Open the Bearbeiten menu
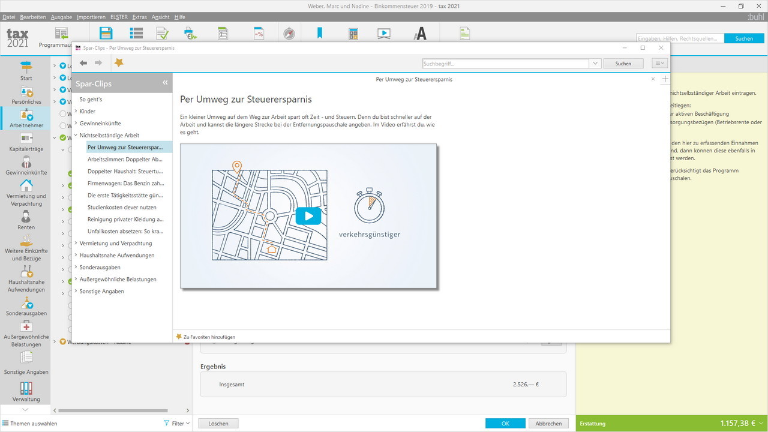This screenshot has width=768, height=432. pos(33,17)
